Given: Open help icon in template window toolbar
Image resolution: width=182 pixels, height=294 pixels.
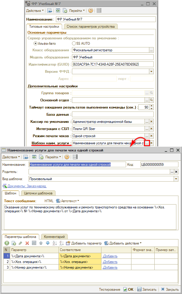Looking at the screenshot, I should 67,157.
